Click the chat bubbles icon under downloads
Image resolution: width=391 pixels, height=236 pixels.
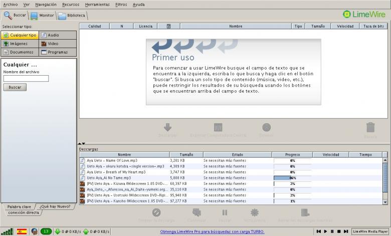pyautogui.click(x=197, y=212)
